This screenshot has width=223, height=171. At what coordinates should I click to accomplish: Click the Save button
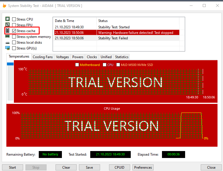tap(89, 168)
